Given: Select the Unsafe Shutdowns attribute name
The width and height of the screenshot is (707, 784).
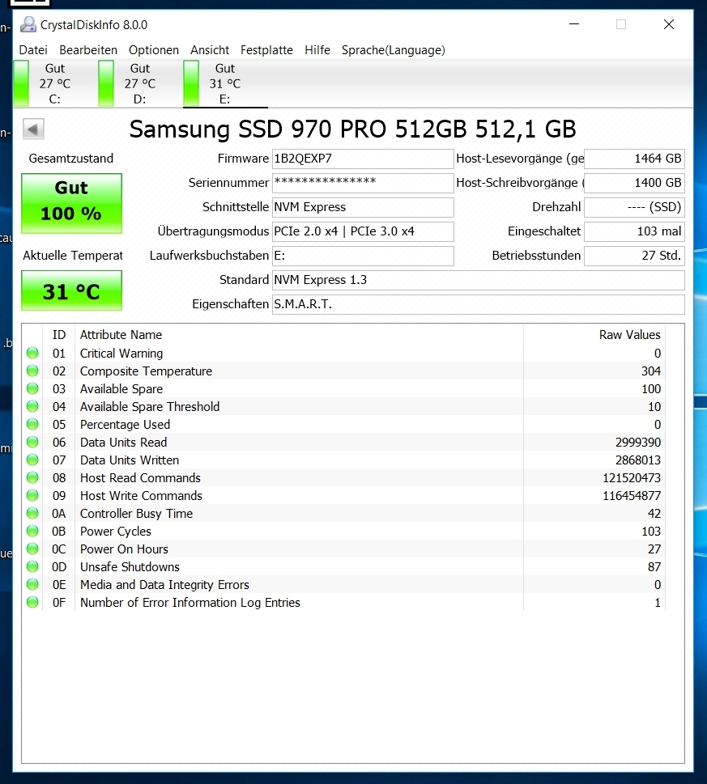Looking at the screenshot, I should tap(130, 567).
